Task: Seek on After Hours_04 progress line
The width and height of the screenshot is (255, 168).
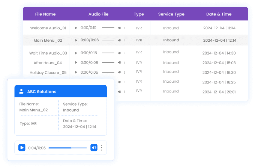Action: pyautogui.click(x=108, y=62)
